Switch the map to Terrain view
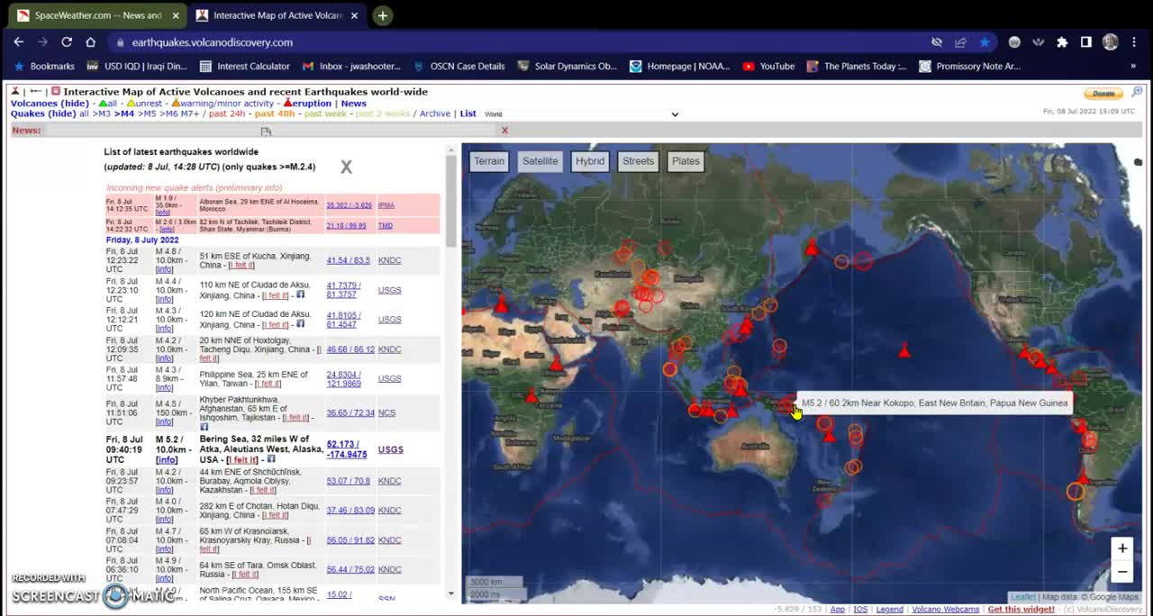1153x616 pixels. tap(489, 161)
